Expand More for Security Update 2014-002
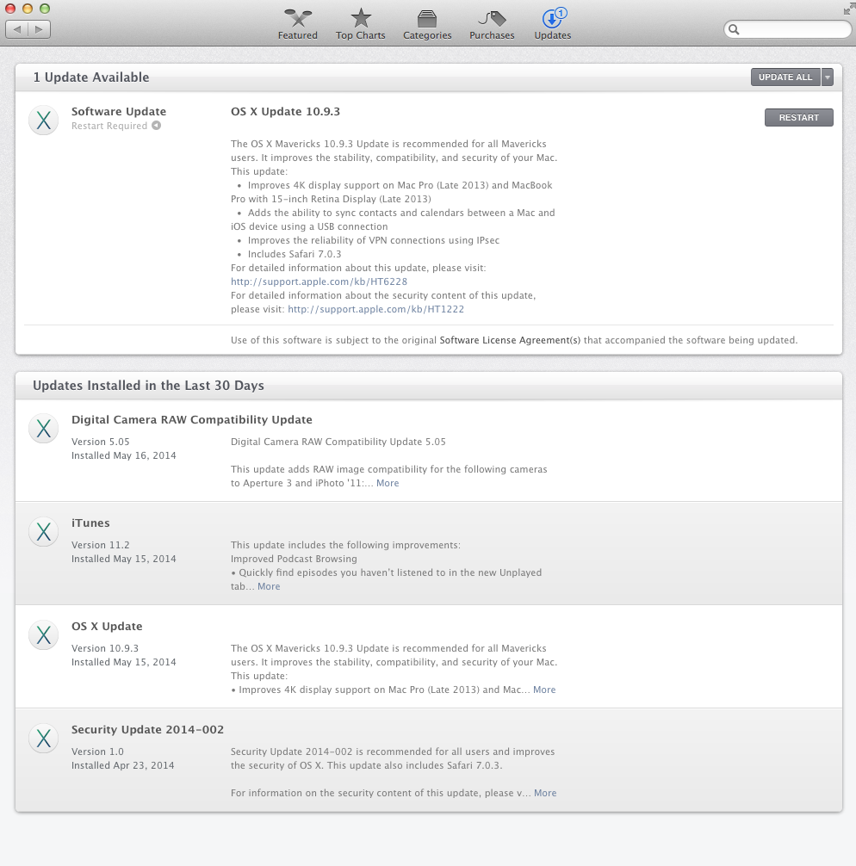856x866 pixels. click(x=545, y=793)
